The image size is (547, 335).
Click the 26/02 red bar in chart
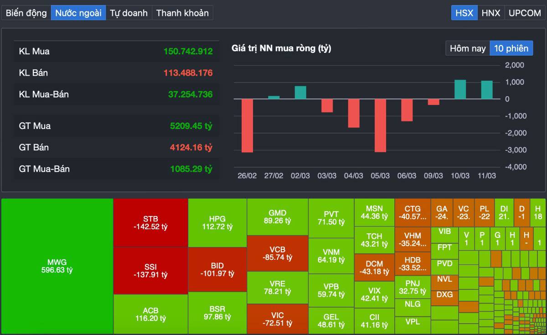coord(247,125)
